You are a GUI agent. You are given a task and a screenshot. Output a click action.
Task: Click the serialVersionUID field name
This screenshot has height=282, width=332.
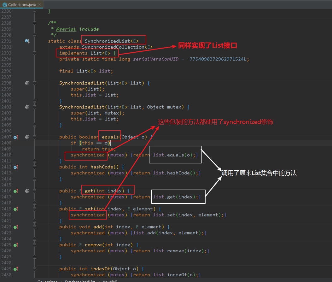(x=156, y=59)
